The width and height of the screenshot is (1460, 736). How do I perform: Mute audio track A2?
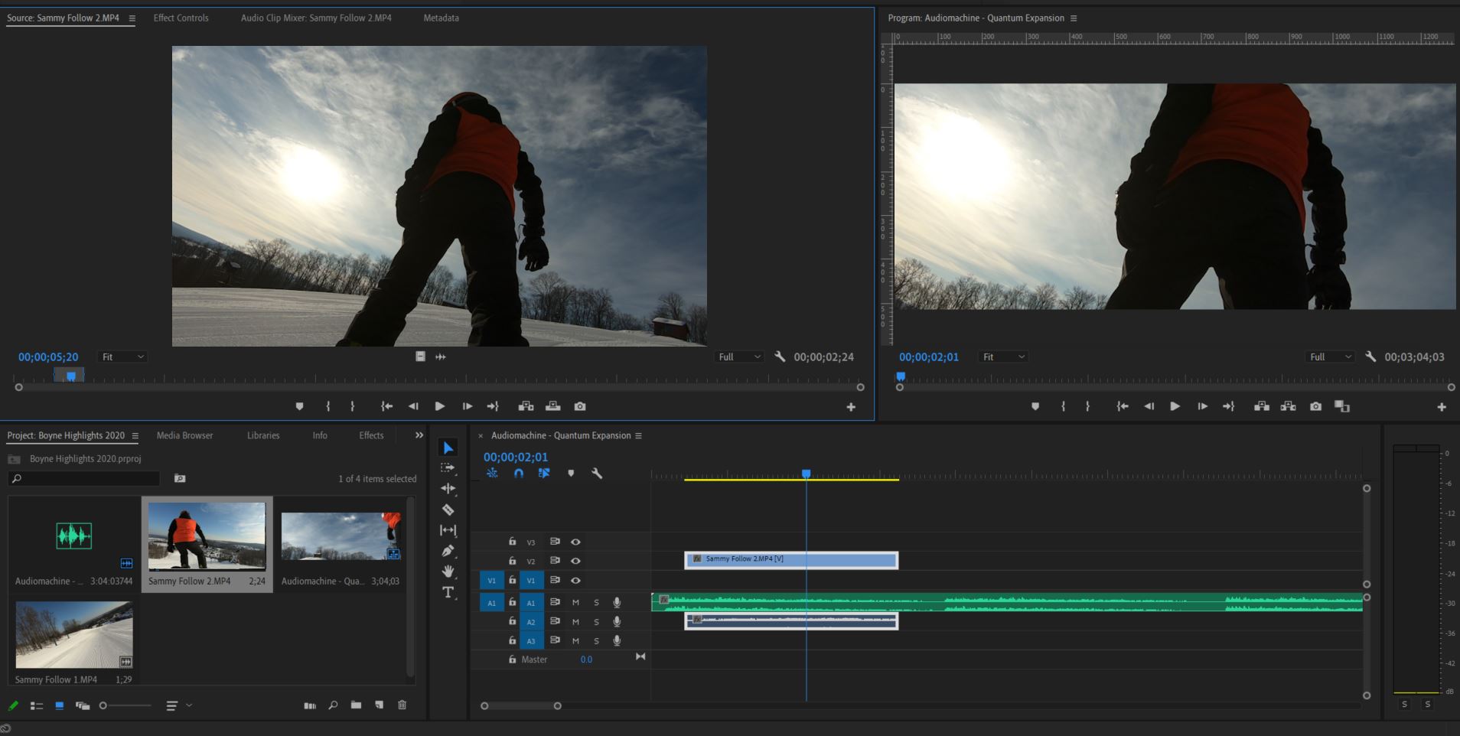point(575,621)
